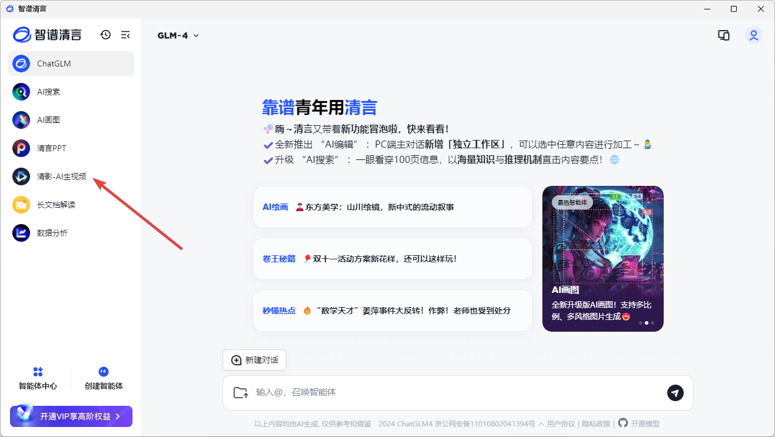
Task: Collapse the sidebar menu icon
Action: point(125,35)
